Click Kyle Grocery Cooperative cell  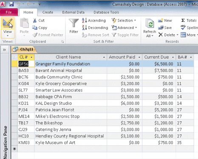pos(71,84)
